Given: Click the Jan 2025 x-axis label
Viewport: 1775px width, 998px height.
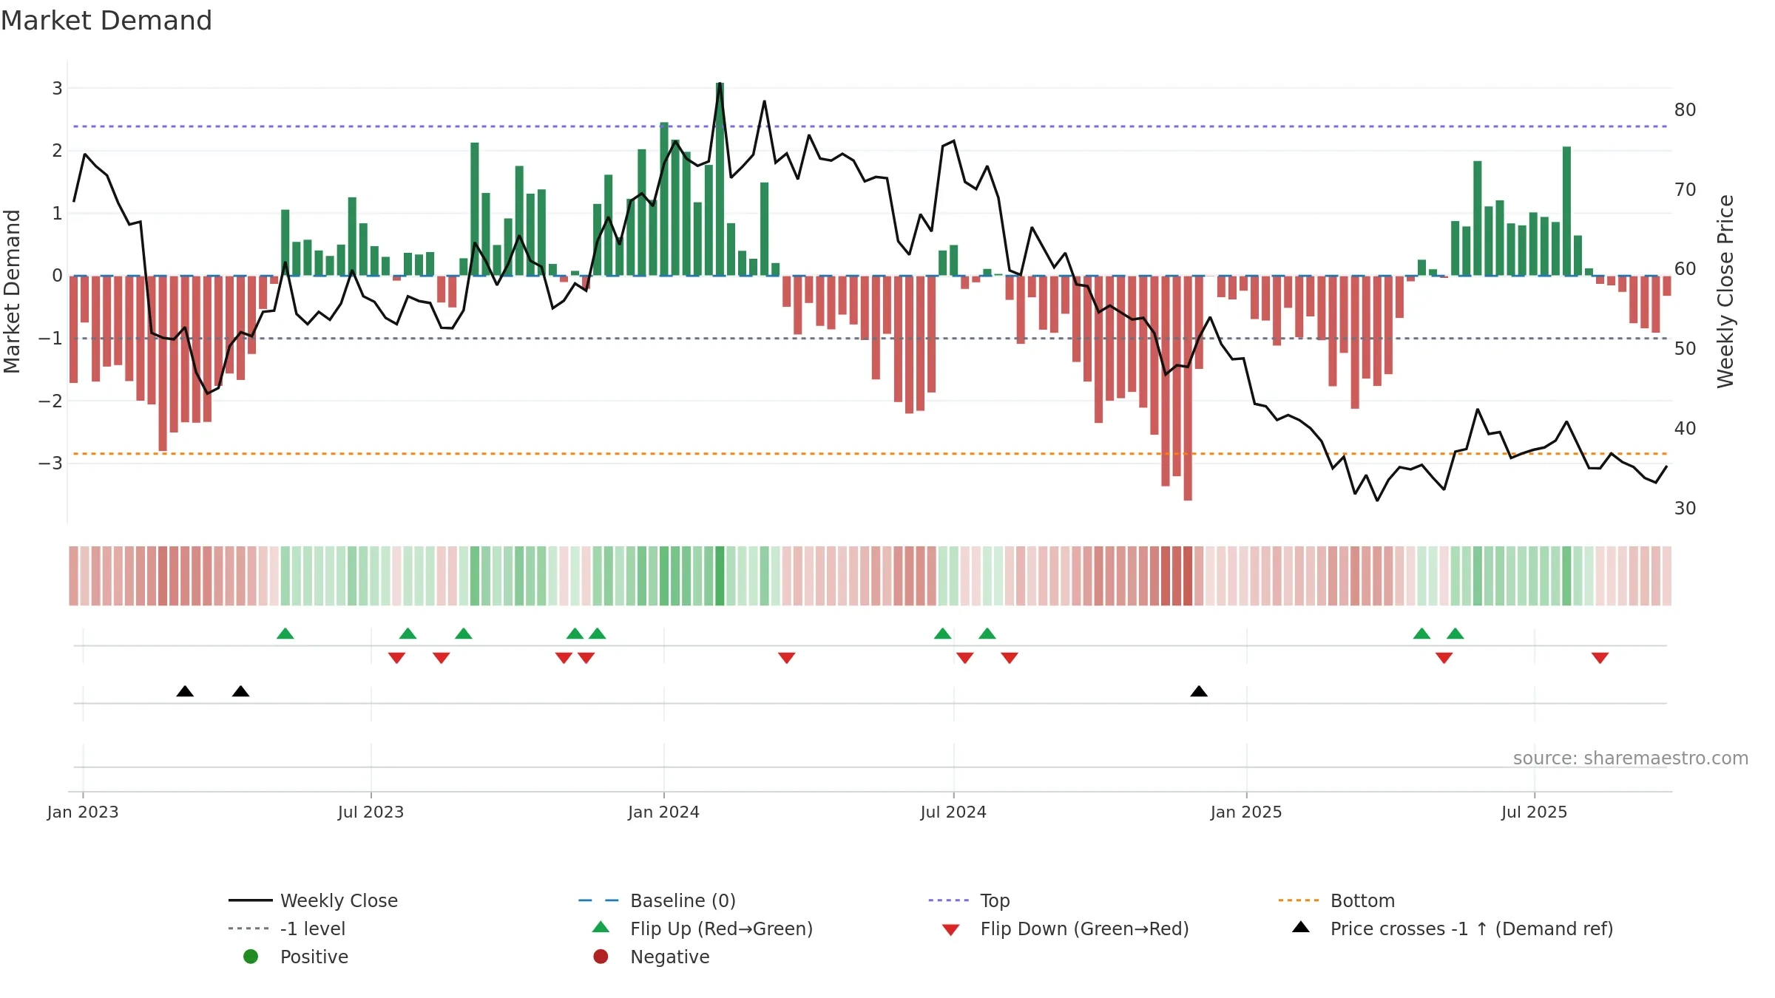Looking at the screenshot, I should (x=1246, y=812).
